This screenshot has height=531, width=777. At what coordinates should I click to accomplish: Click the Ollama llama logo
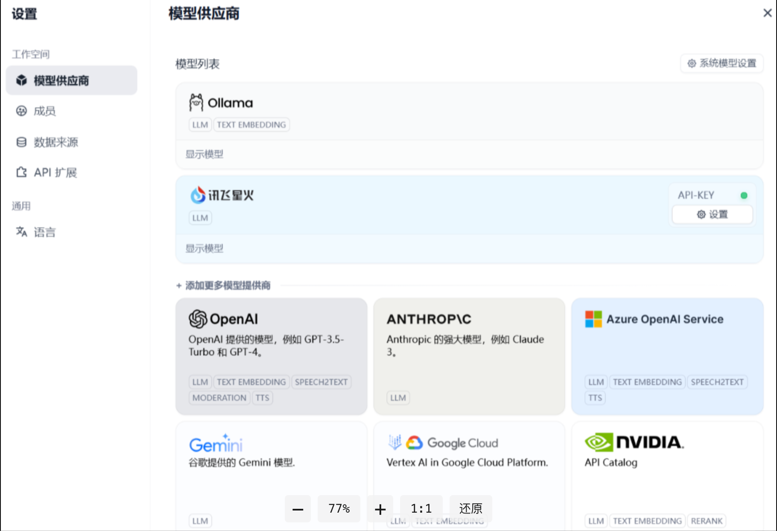196,102
